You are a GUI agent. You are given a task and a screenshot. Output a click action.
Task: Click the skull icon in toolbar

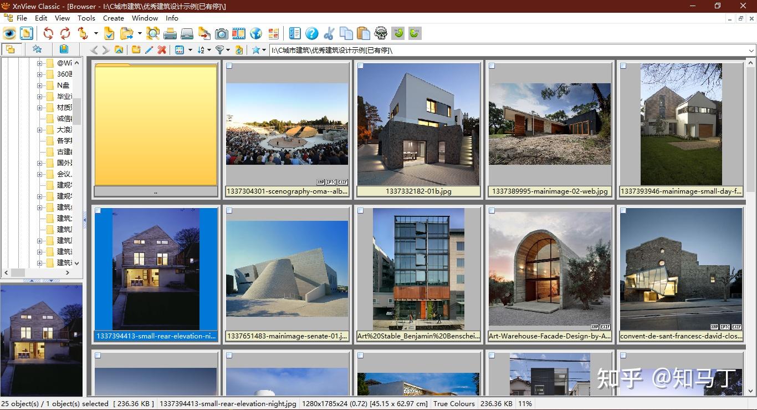[381, 33]
